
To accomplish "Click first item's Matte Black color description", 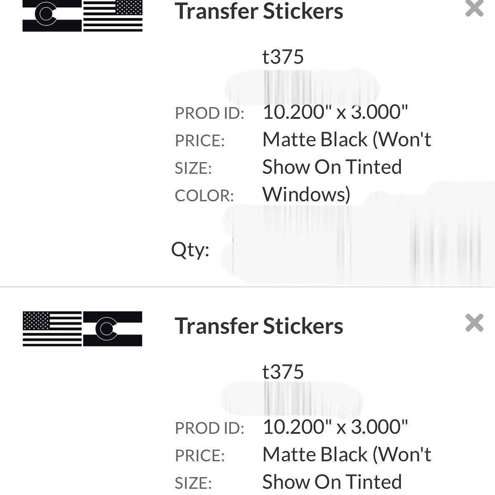I will pyautogui.click(x=347, y=167).
